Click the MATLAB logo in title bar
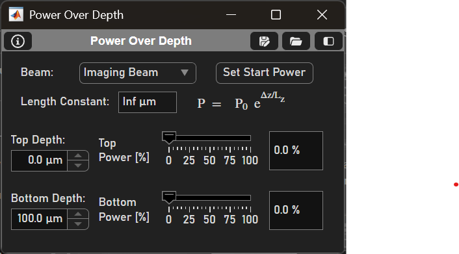459x254 pixels. point(16,15)
